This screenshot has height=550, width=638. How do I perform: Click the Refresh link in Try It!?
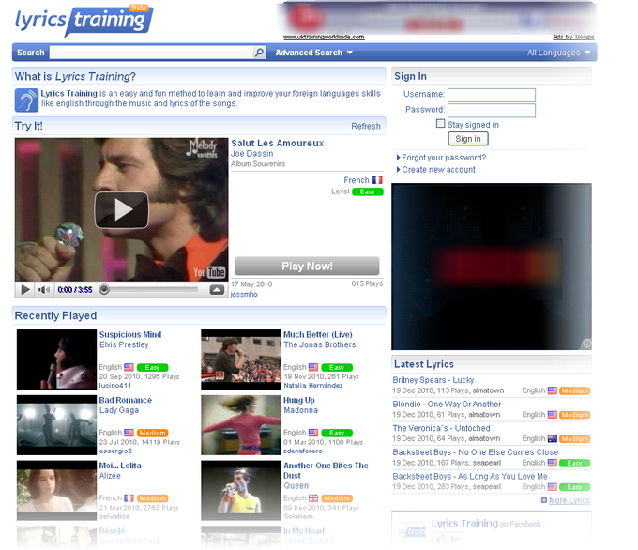click(x=366, y=126)
